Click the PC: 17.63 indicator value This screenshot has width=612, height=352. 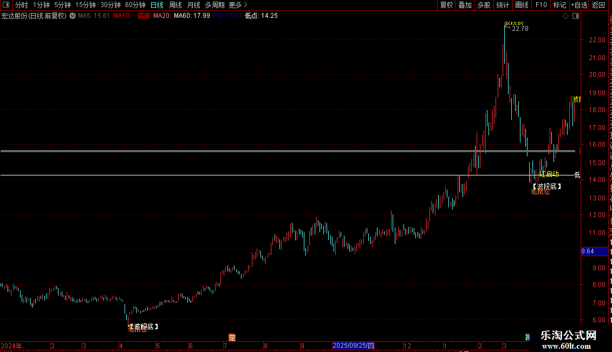(x=227, y=16)
